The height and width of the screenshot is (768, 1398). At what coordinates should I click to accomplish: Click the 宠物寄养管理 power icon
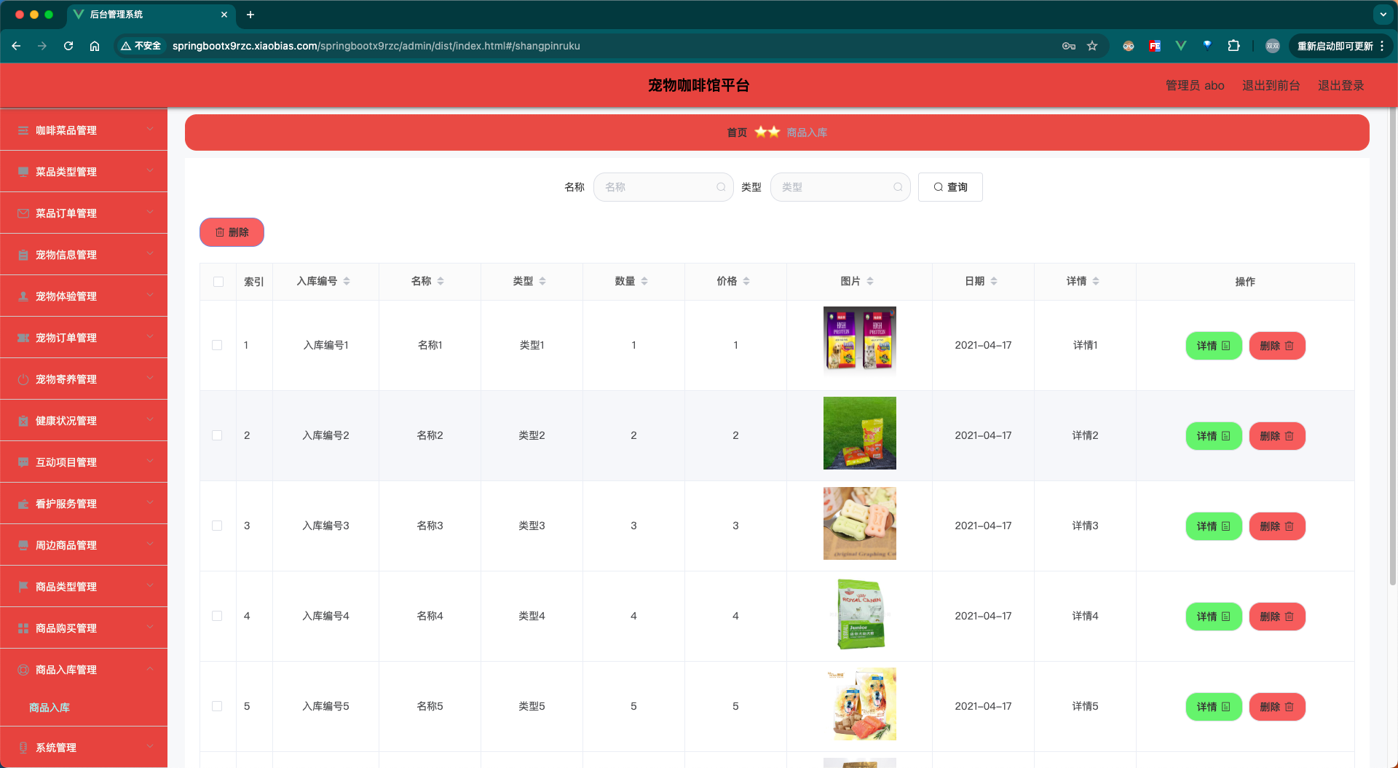point(23,379)
